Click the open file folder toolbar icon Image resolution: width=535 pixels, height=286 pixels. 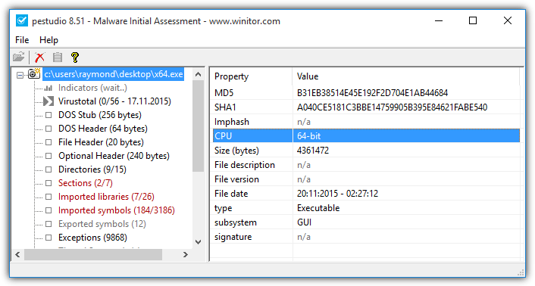point(19,57)
